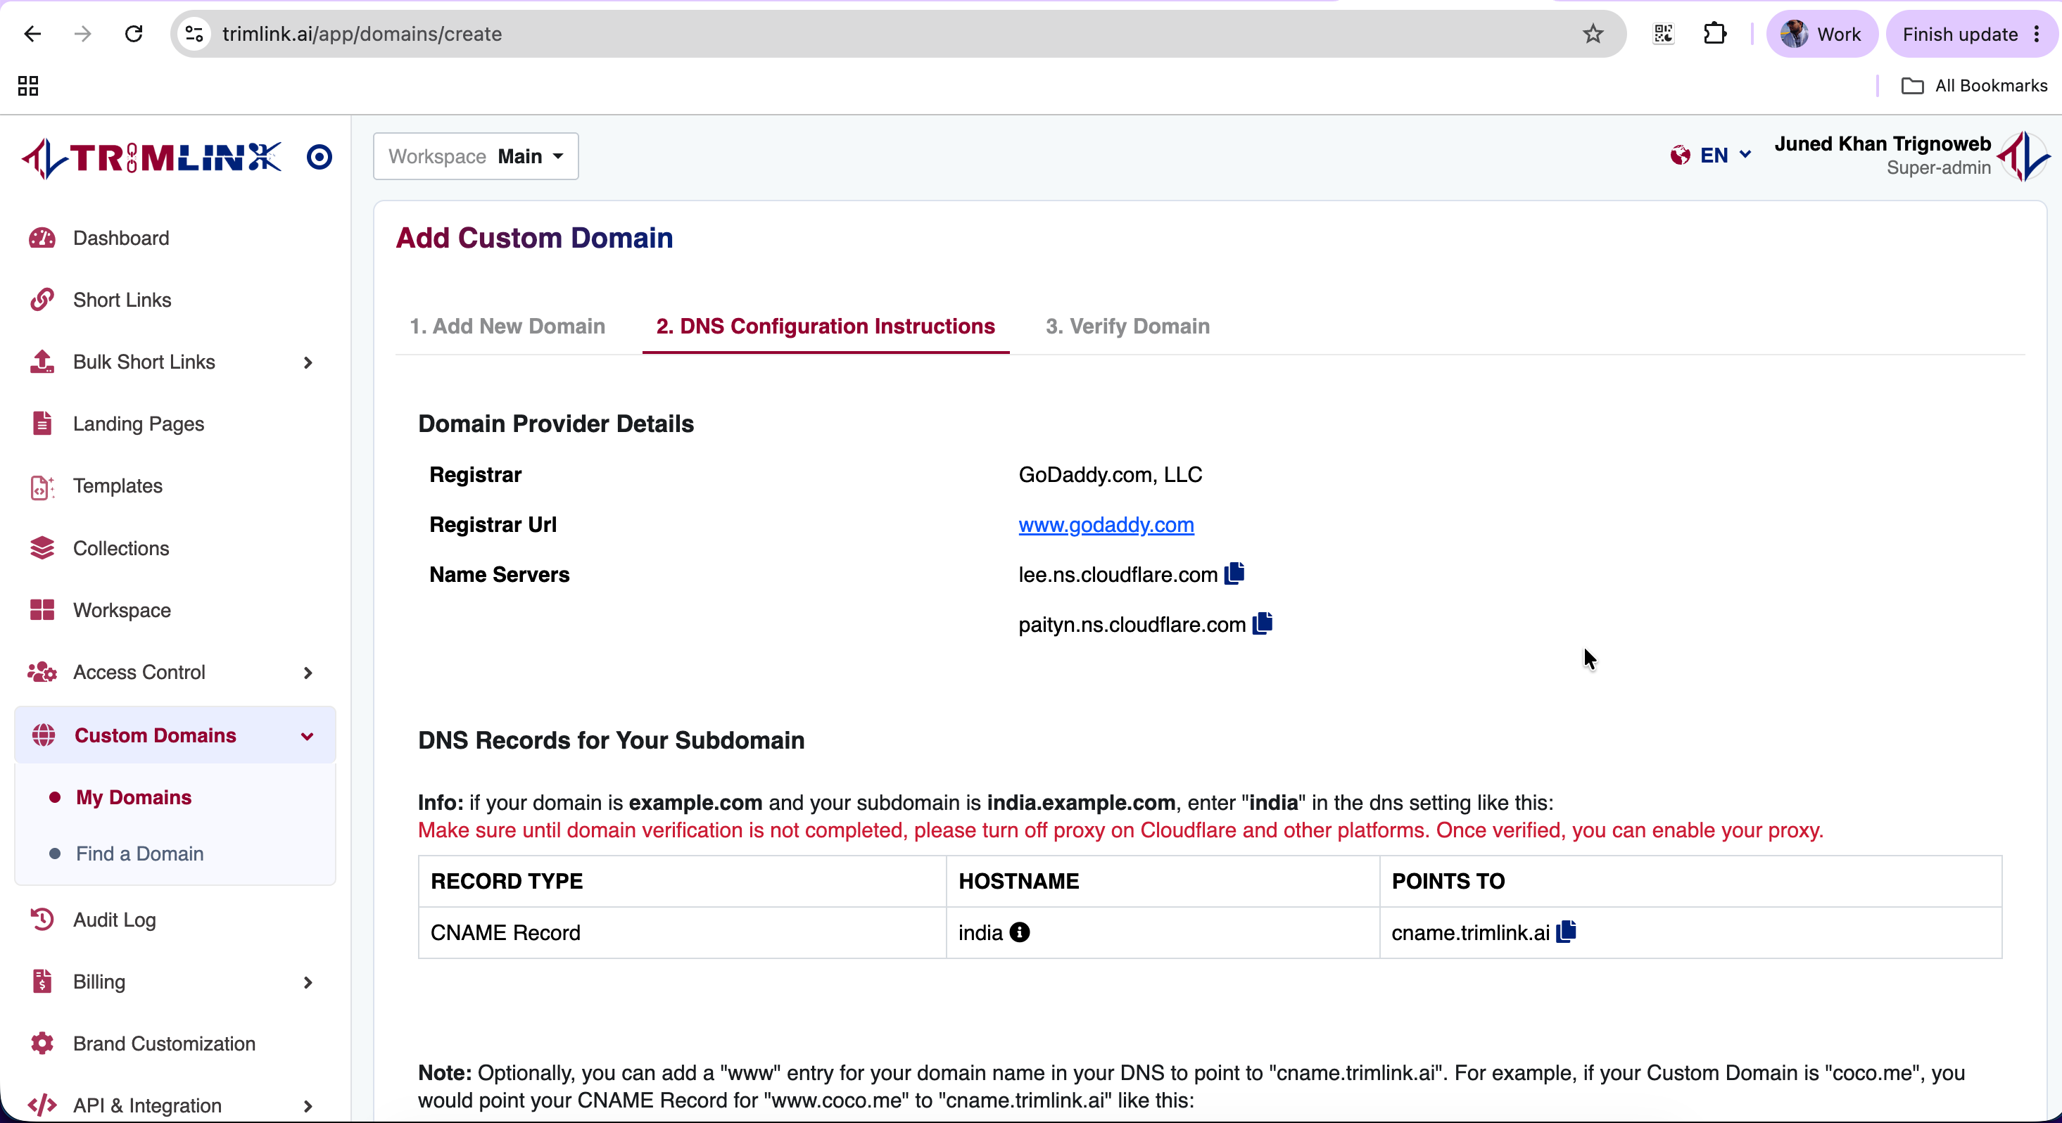The width and height of the screenshot is (2062, 1123).
Task: Click the Brand Customization gear icon
Action: click(x=42, y=1043)
